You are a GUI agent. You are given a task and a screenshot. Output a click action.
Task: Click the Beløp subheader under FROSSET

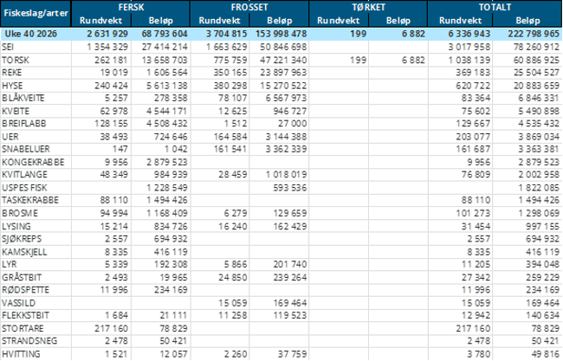coord(280,21)
